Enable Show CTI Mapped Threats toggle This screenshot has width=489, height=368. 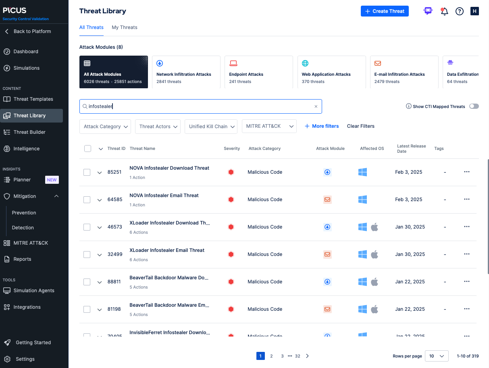474,106
